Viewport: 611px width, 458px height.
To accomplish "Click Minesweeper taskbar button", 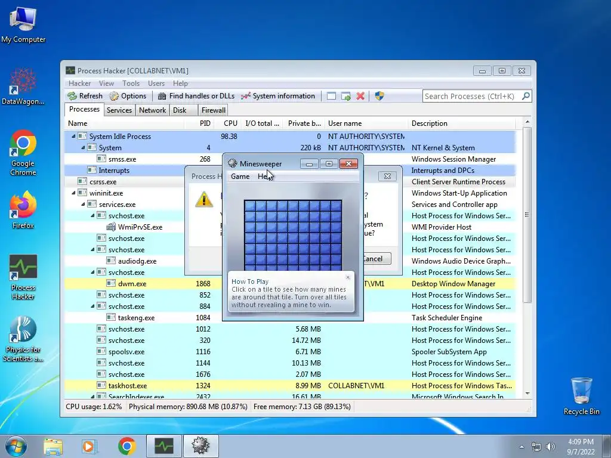I will pyautogui.click(x=200, y=446).
